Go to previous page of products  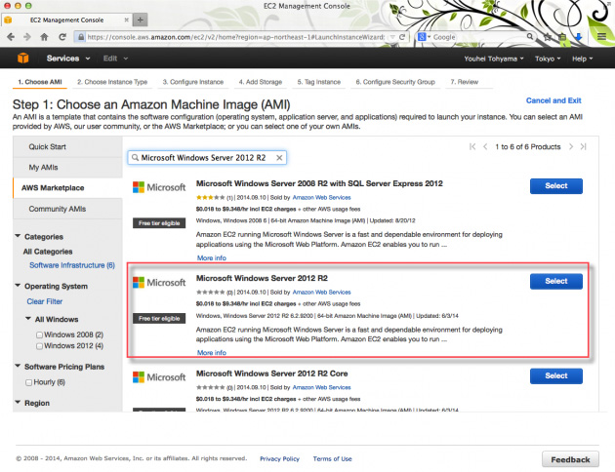pos(485,146)
